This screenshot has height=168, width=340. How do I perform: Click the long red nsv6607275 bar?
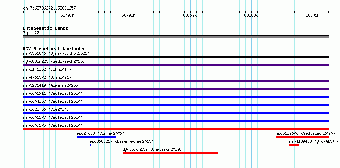click(176, 129)
